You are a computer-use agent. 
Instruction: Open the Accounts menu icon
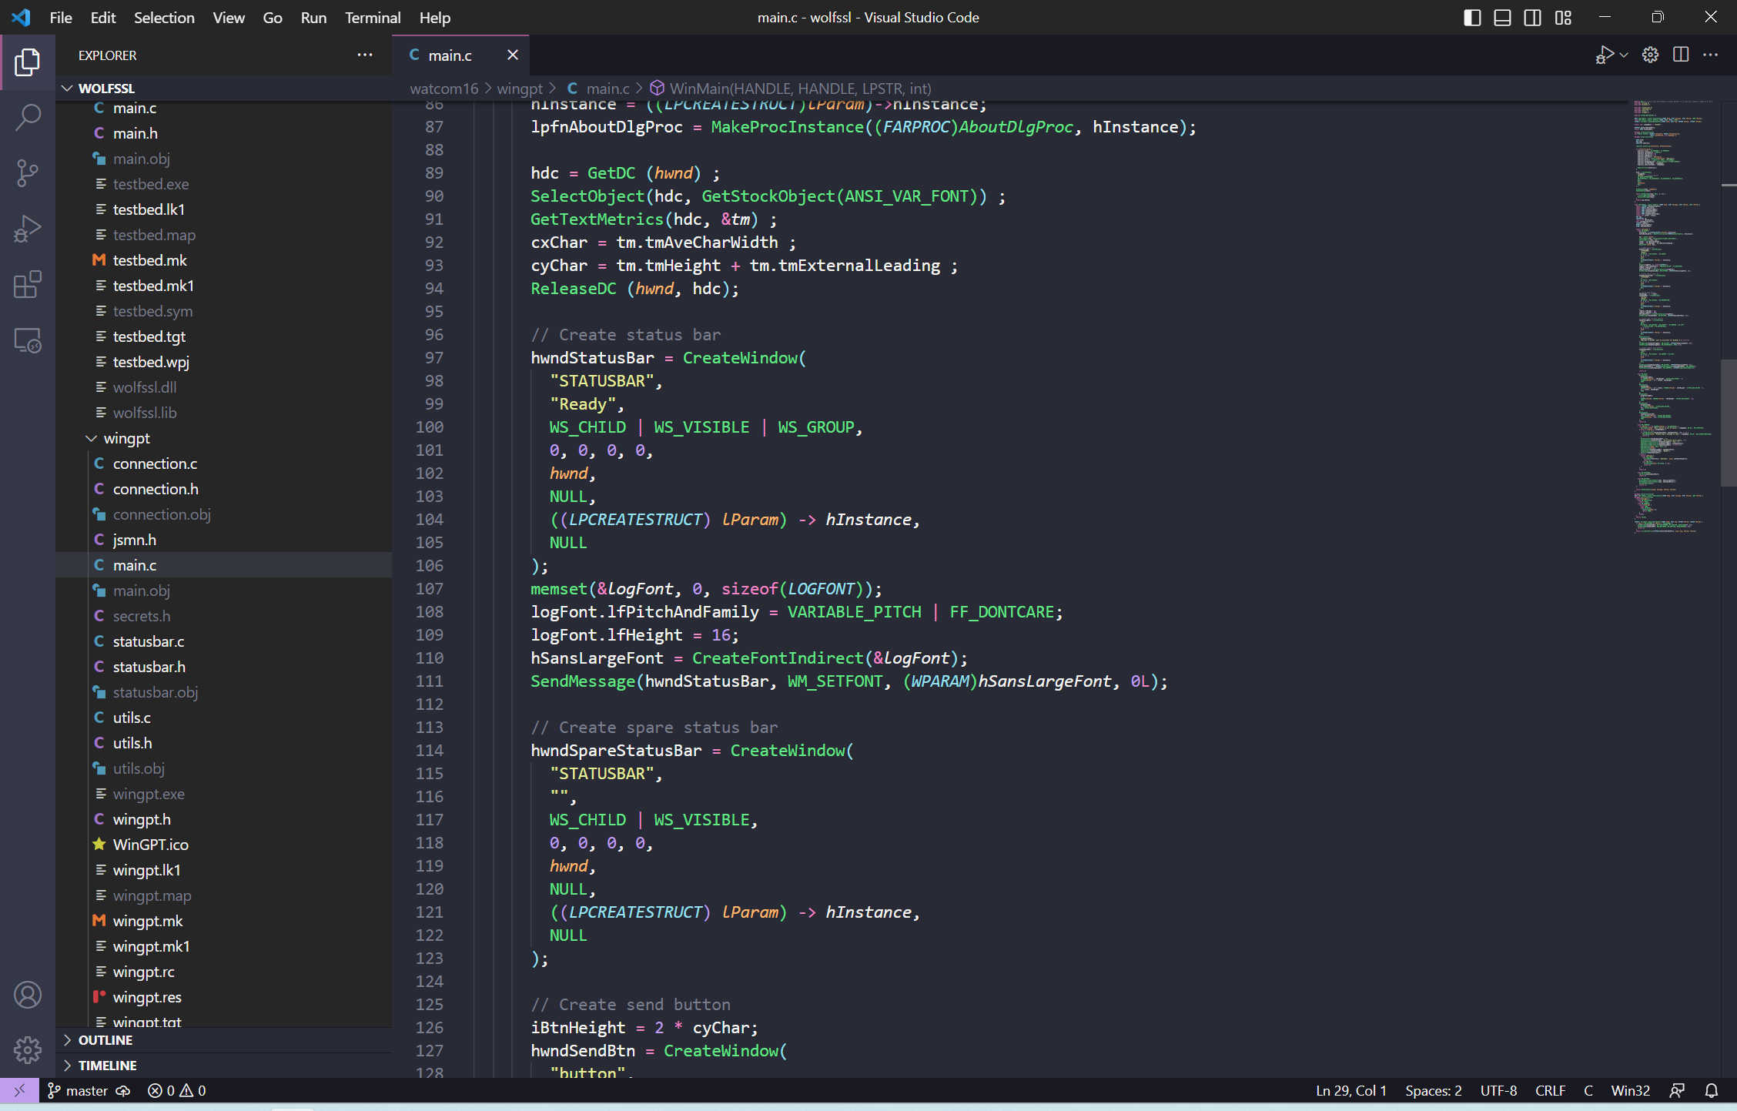click(x=28, y=995)
